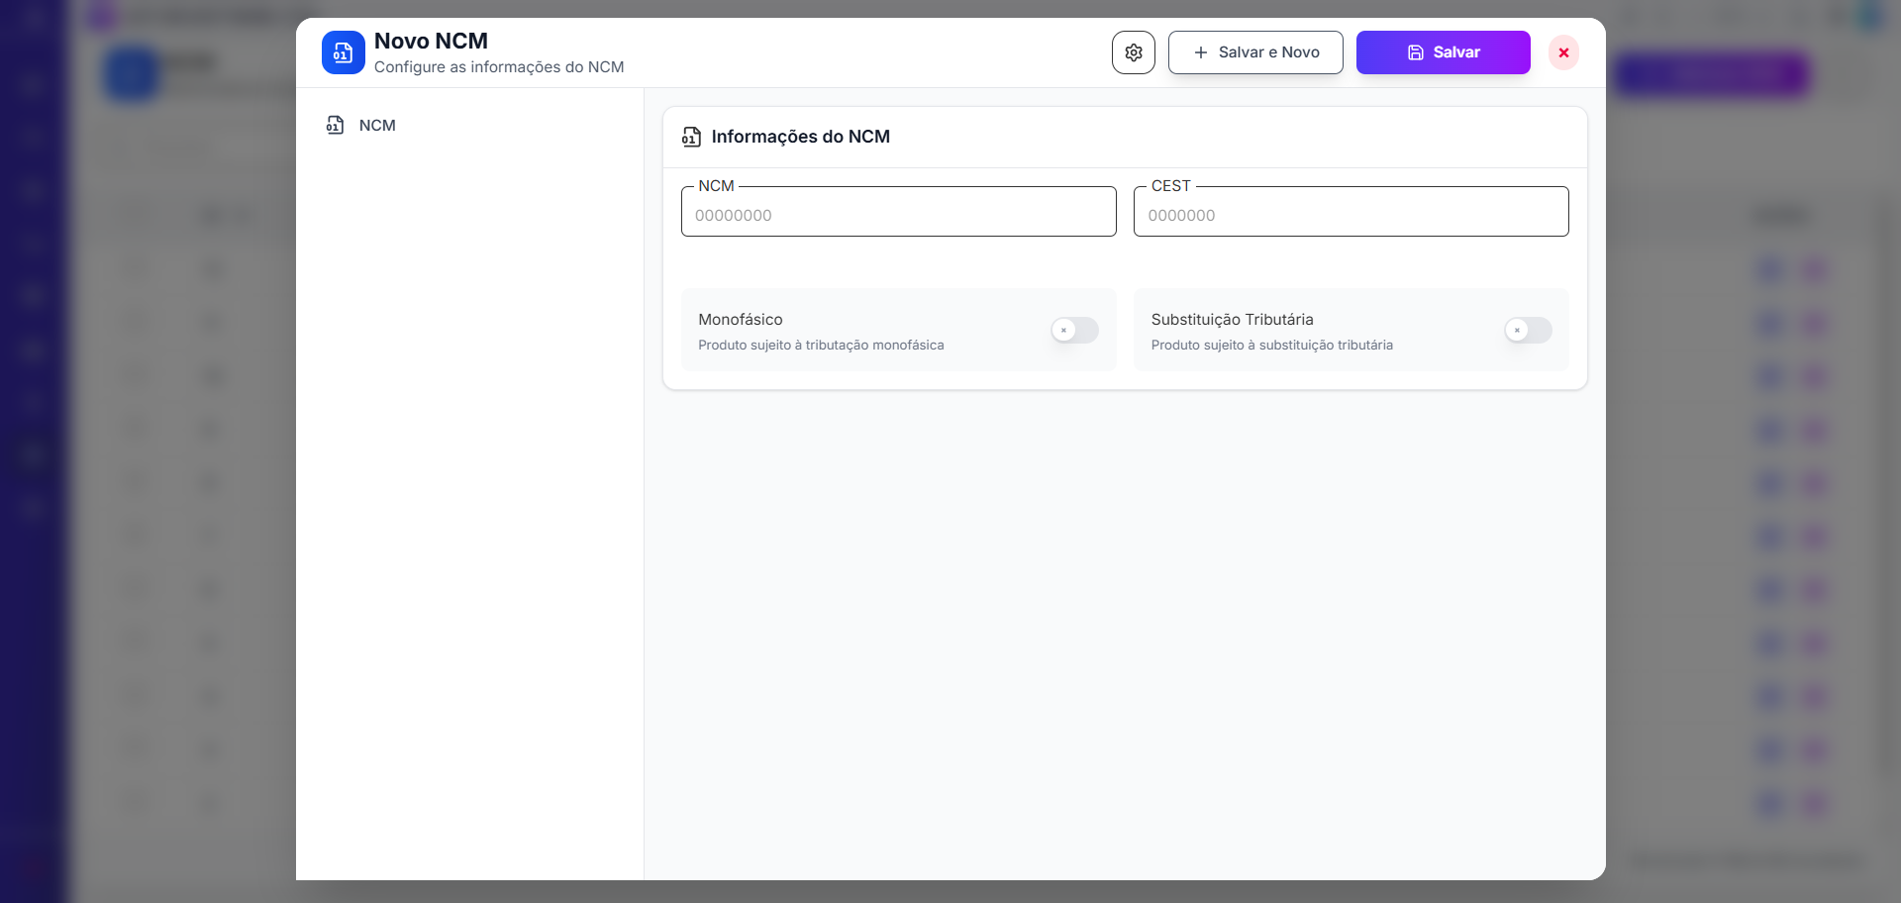Click the Informações do NCM section icon
This screenshot has height=903, width=1901.
691,137
